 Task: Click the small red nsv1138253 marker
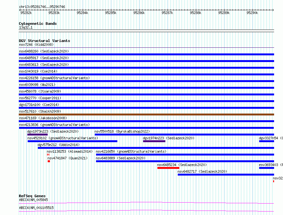[x=48, y=155]
